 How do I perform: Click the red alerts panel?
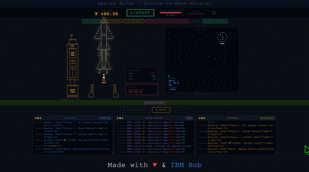142,89
